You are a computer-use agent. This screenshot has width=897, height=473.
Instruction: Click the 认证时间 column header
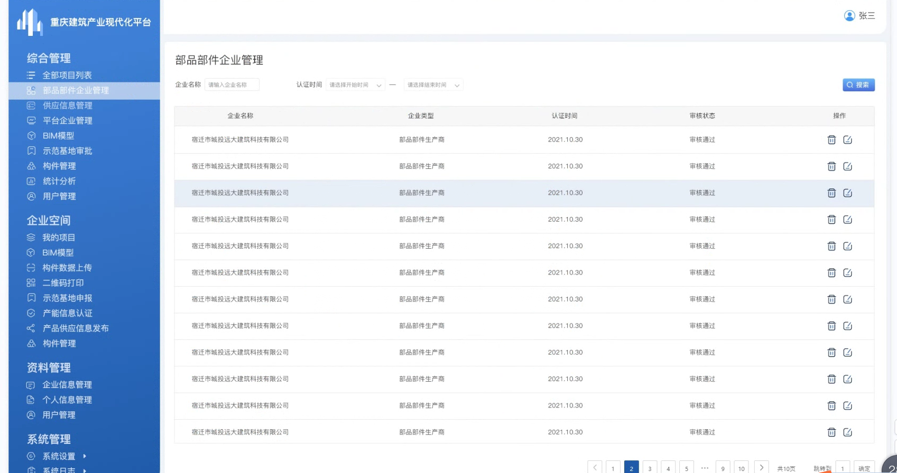coord(565,116)
